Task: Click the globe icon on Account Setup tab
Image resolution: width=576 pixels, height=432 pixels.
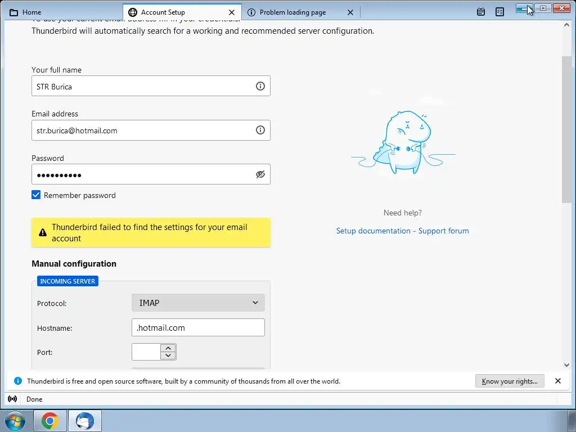Action: point(133,12)
